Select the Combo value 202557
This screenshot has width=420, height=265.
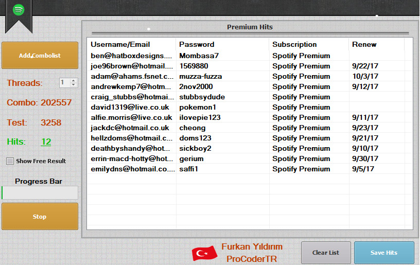[56, 102]
